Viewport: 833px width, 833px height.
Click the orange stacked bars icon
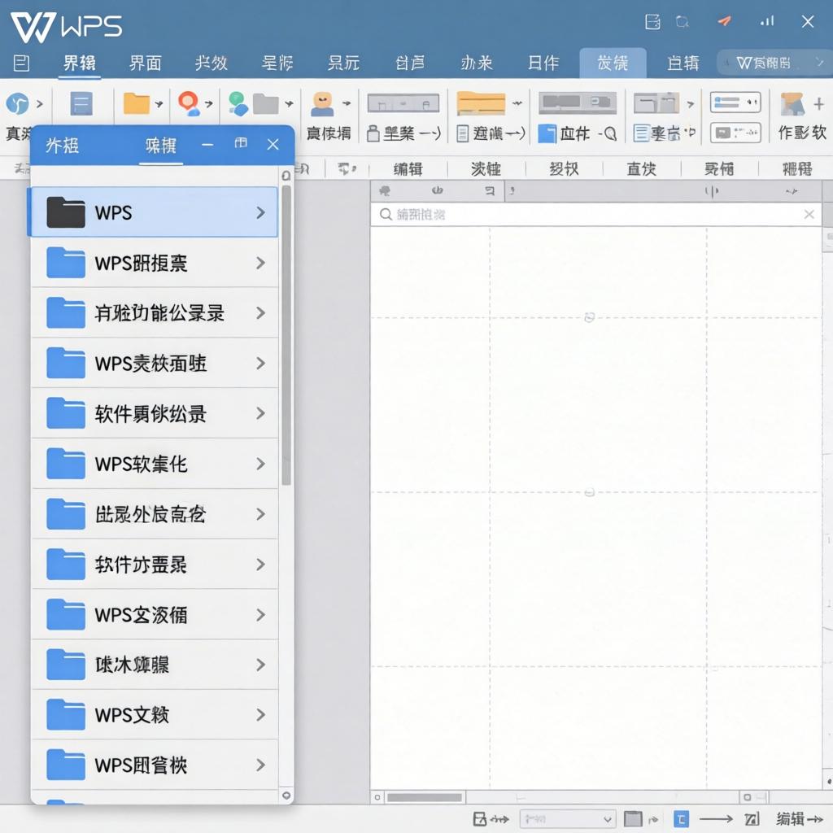[x=481, y=103]
